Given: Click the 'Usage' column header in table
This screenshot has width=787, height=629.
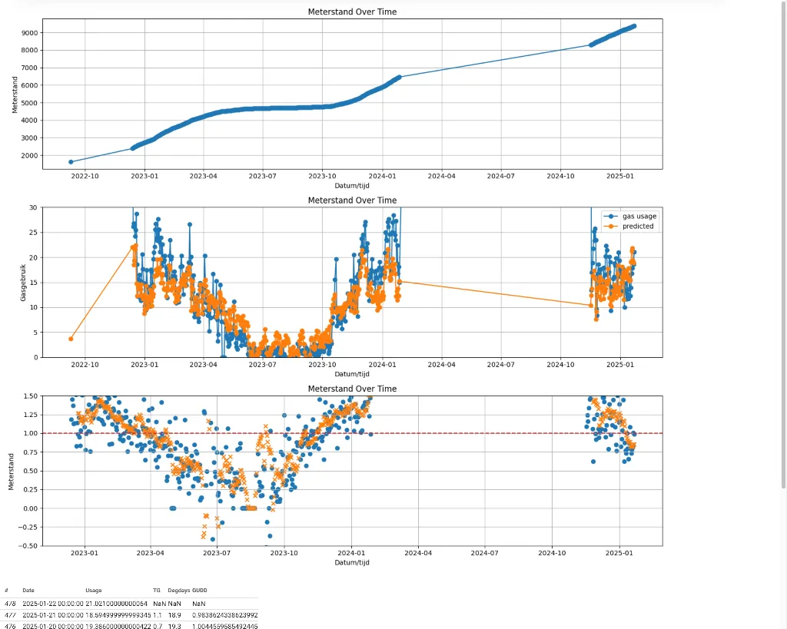Looking at the screenshot, I should (93, 590).
